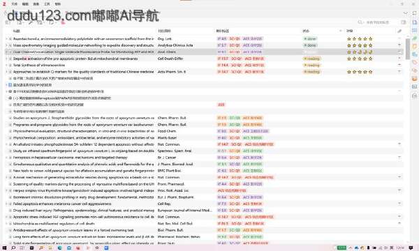Click the green attachment icon in right sidebar
Viewport: 419px width, 251px height.
[414, 38]
